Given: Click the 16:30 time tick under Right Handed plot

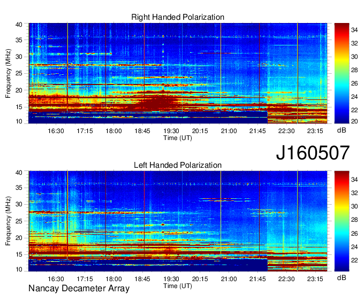Looking at the screenshot, I should click(x=56, y=131).
